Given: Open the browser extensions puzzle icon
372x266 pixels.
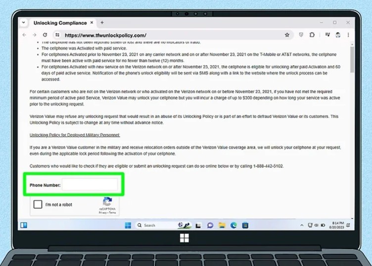Looking at the screenshot, I should (312, 35).
